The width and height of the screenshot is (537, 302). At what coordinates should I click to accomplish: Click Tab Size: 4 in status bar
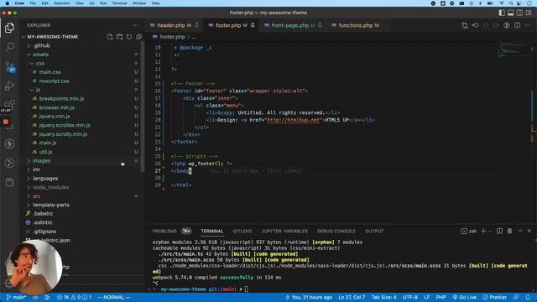[384, 297]
